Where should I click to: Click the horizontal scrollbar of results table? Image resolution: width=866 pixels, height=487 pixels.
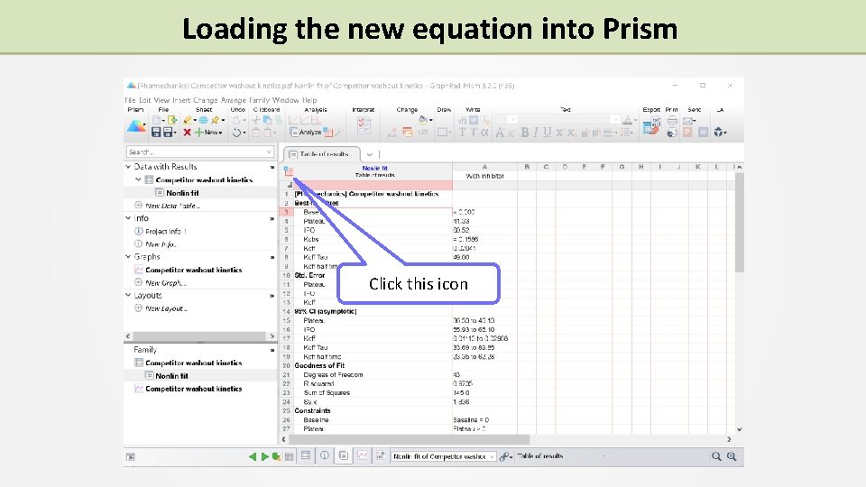(409, 439)
